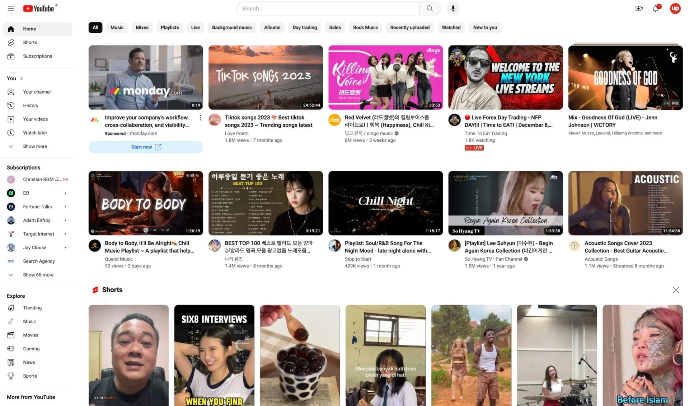
Task: Enable the Recently uploaded filter
Action: (410, 27)
